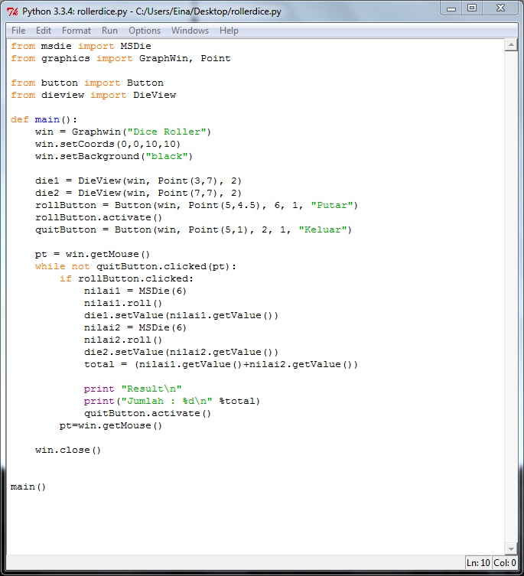Place cursor on the def main() line
Image resolution: width=524 pixels, height=576 pixels.
[44, 119]
